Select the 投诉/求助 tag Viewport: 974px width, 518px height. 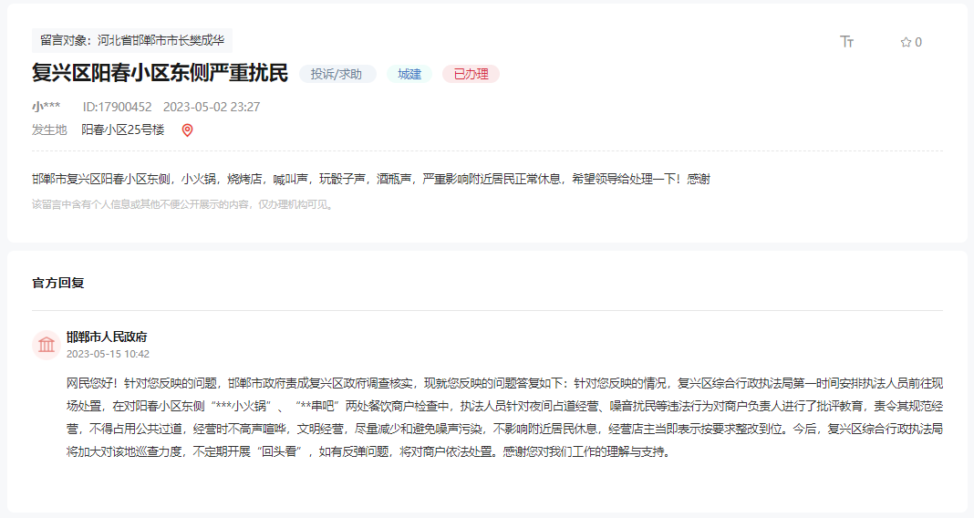[337, 74]
